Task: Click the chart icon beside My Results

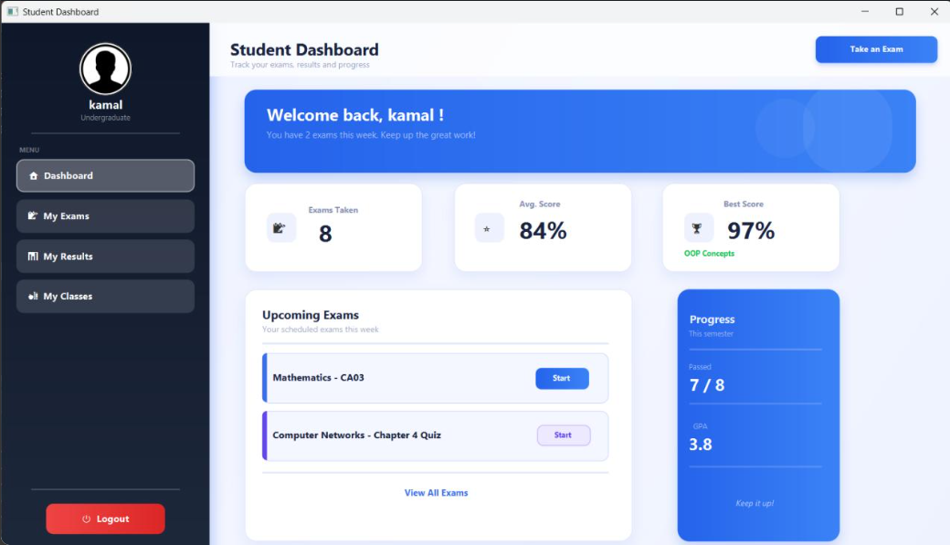Action: [x=33, y=257]
